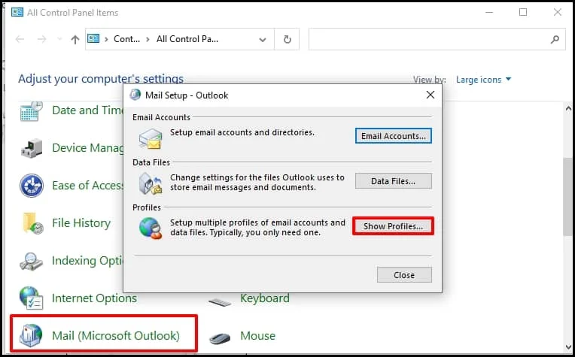Click All Control Panel Items window icon
The height and width of the screenshot is (357, 575).
coord(17,12)
